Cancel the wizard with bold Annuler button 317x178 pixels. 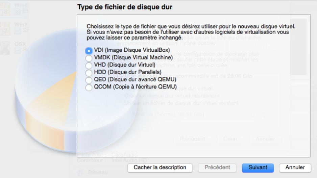pos(295,168)
